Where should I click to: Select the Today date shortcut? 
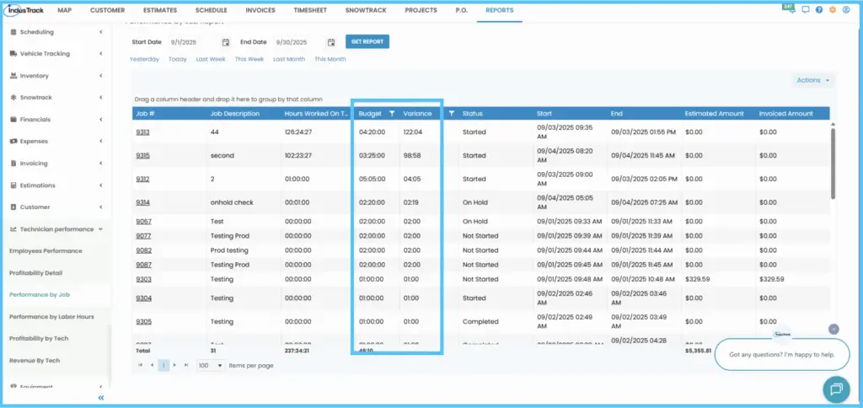(x=178, y=60)
